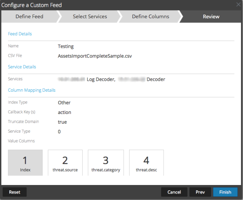Select column tile 1 labeled Index
Viewport: 243px width, 200px height.
click(x=25, y=163)
